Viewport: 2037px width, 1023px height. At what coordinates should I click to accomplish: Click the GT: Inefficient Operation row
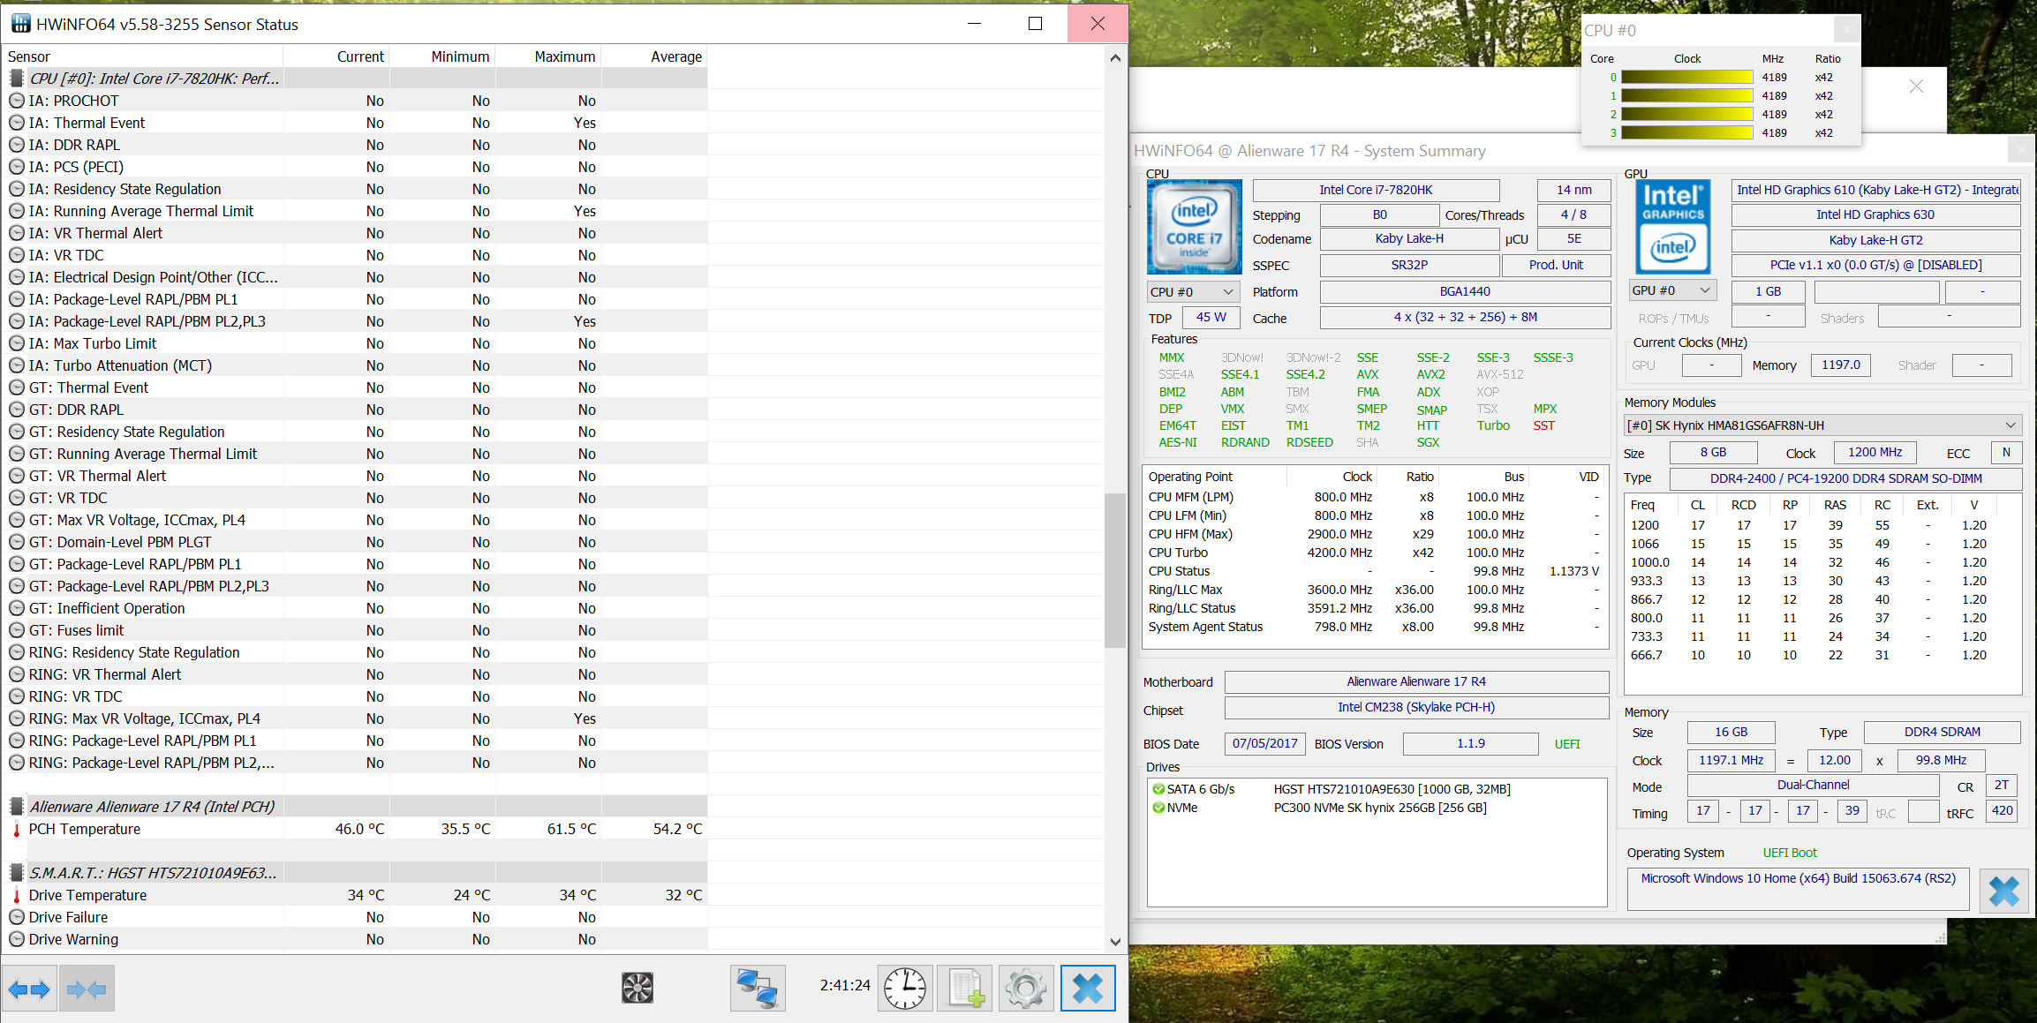[355, 608]
